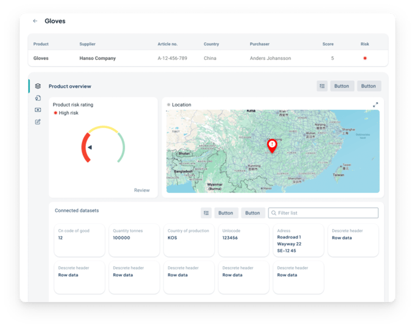The height and width of the screenshot is (328, 415).
Task: Click the risk gauge pointer
Action: tap(90, 148)
